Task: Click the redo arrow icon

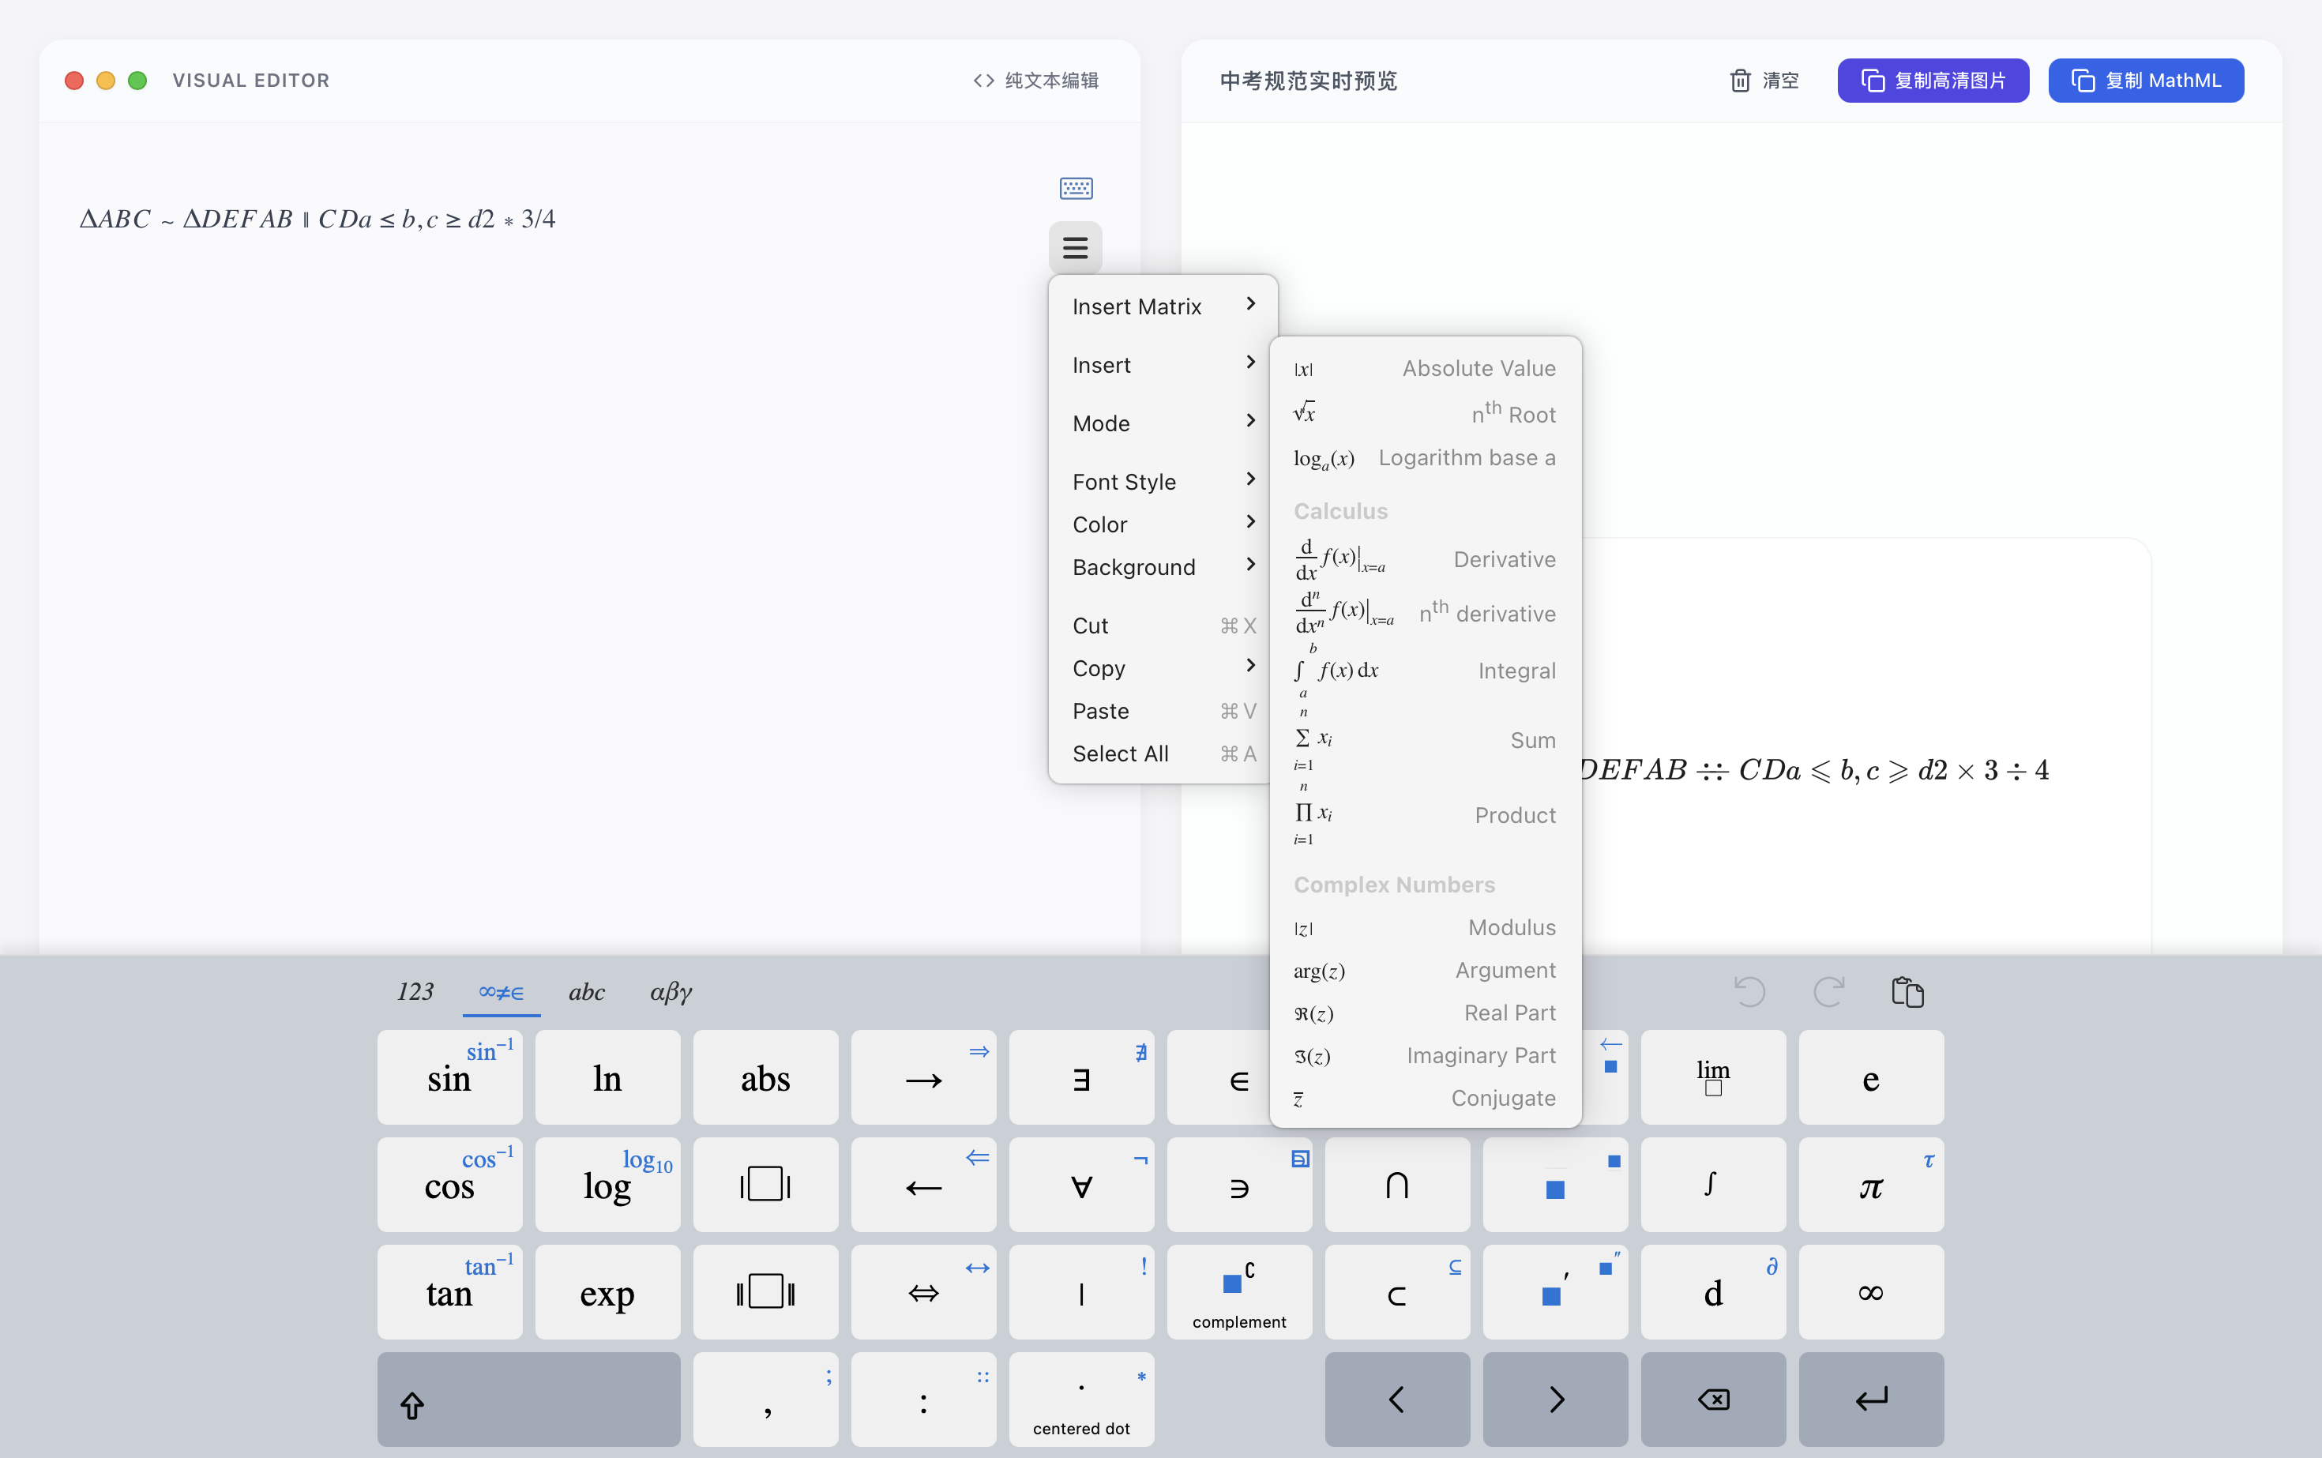Action: tap(1828, 991)
